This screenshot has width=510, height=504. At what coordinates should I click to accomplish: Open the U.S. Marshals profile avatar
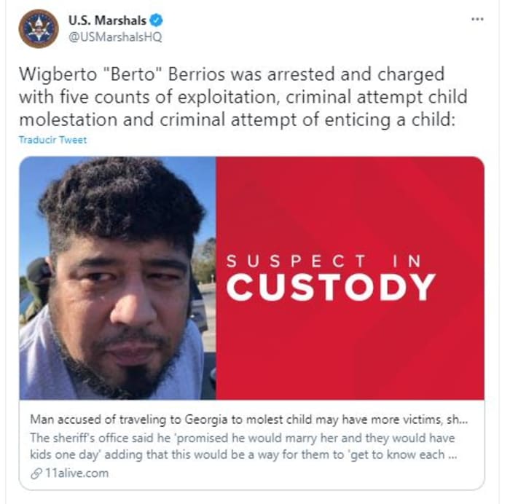pyautogui.click(x=39, y=28)
